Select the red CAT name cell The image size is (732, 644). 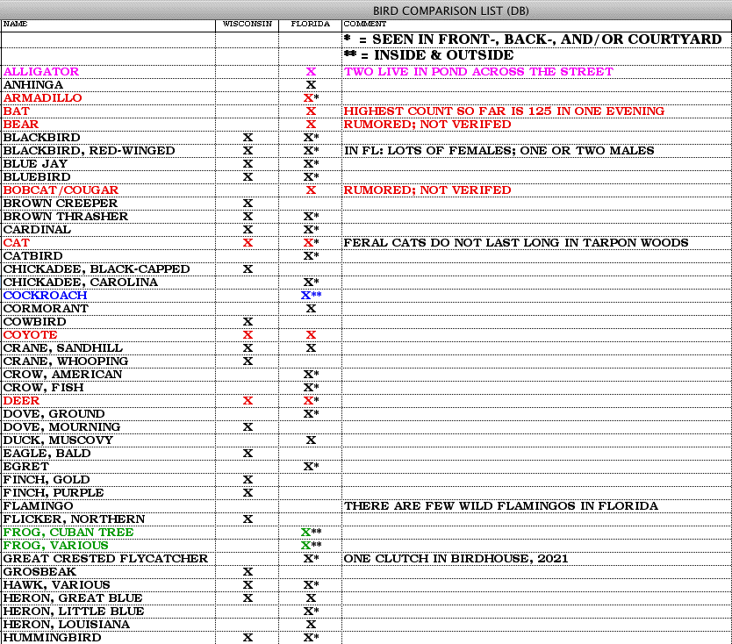tap(108, 243)
